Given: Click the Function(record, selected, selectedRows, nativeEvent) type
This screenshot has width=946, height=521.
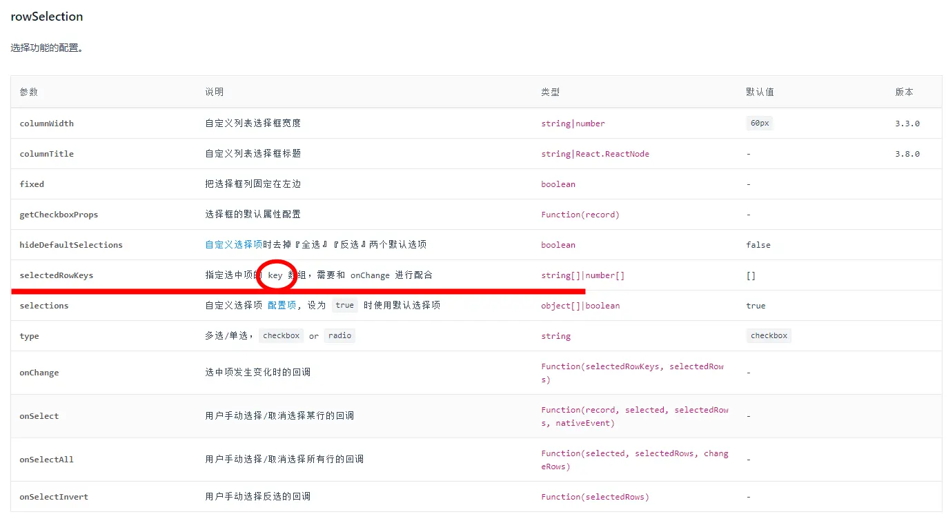Looking at the screenshot, I should pos(635,416).
